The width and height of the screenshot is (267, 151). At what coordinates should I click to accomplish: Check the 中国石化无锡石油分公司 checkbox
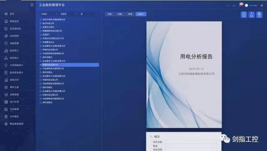coord(41,38)
